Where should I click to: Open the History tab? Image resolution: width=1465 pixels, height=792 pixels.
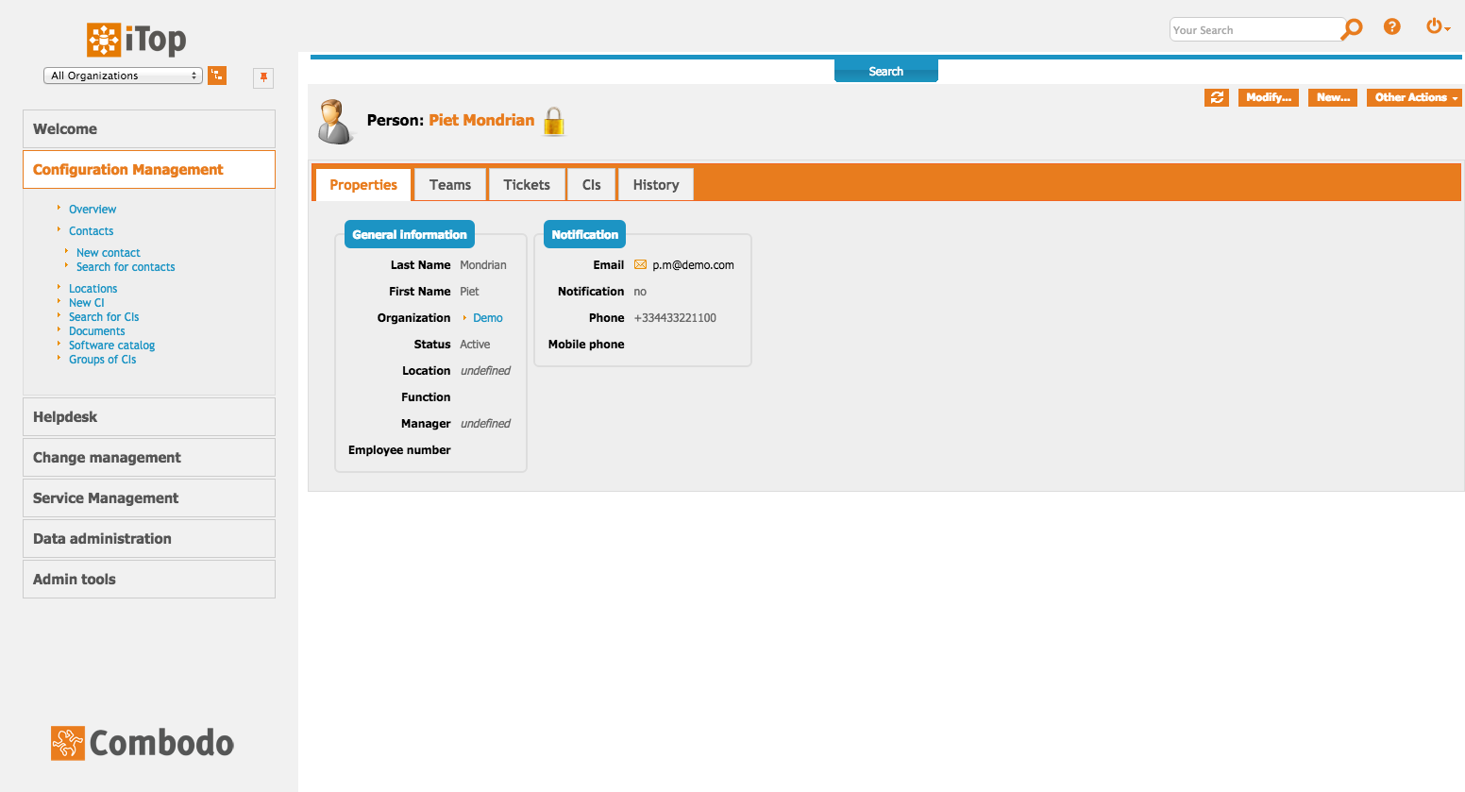pyautogui.click(x=655, y=185)
